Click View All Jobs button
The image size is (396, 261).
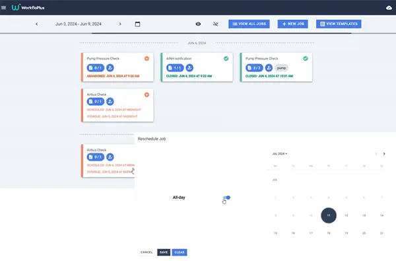[x=249, y=24]
